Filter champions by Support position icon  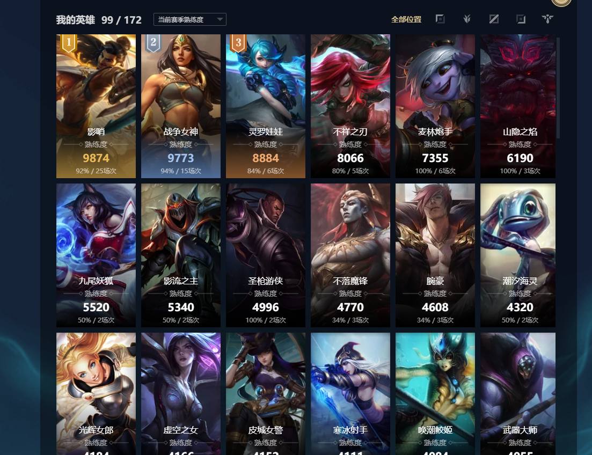[x=547, y=19]
